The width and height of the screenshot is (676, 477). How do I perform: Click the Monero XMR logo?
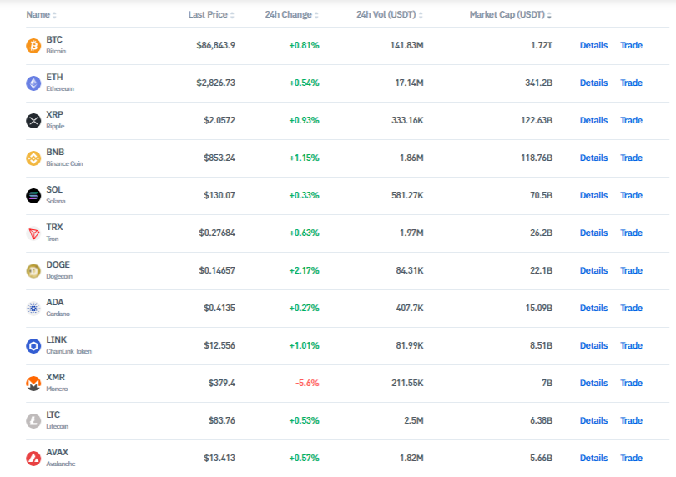[33, 384]
